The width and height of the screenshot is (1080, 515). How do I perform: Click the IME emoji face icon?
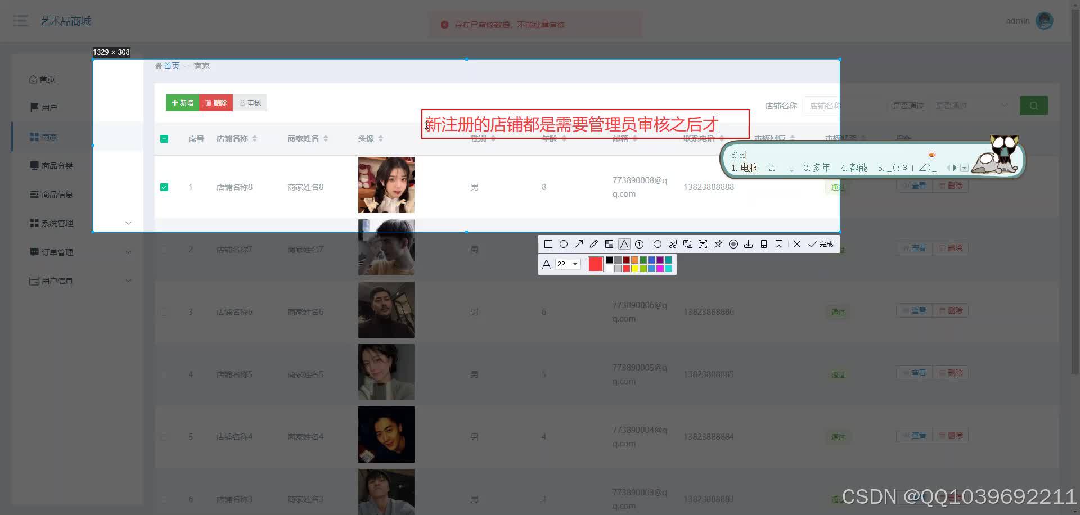pyautogui.click(x=932, y=155)
